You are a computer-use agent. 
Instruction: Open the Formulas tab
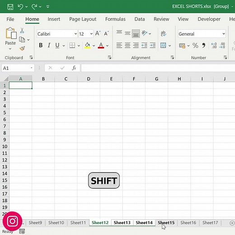pos(115,19)
